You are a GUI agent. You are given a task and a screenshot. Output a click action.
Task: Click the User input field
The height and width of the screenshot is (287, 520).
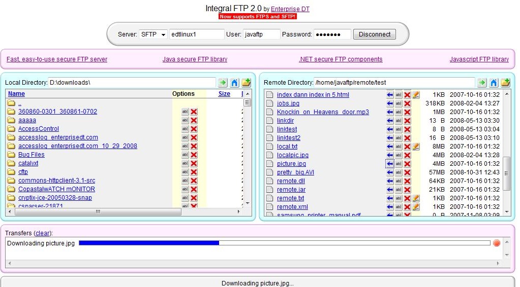261,34
